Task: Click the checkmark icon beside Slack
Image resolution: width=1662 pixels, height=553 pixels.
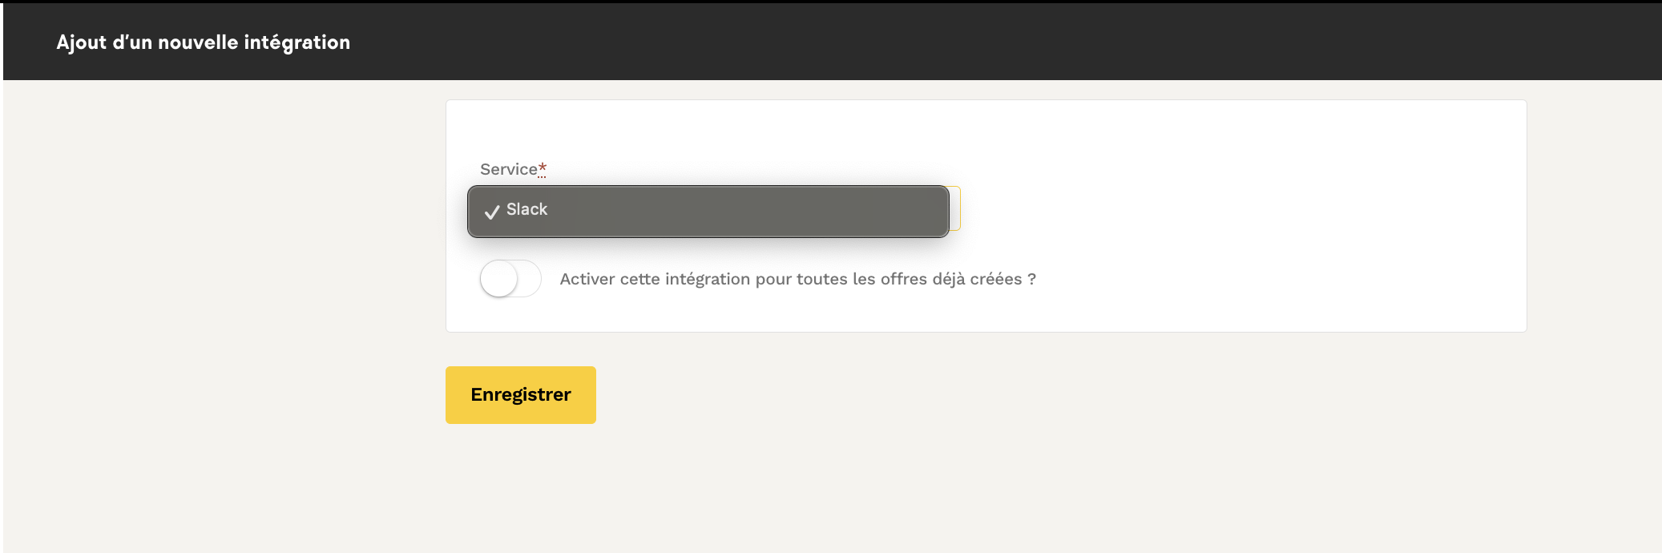Action: click(492, 212)
